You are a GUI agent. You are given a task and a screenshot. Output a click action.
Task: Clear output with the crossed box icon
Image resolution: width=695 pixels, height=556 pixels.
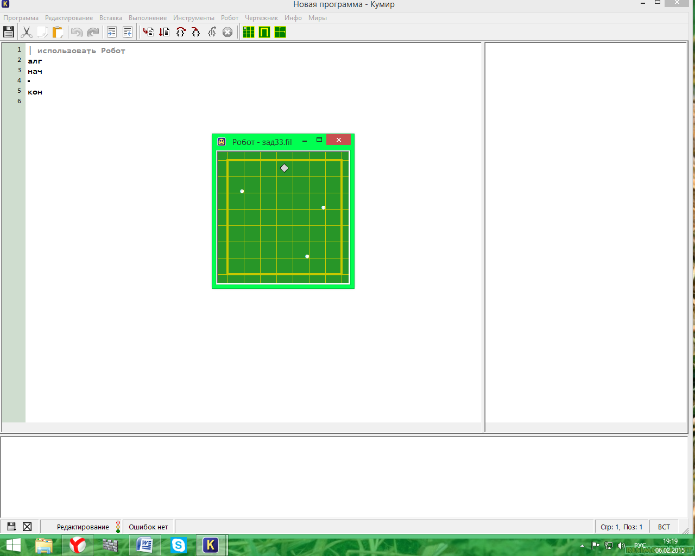[27, 527]
